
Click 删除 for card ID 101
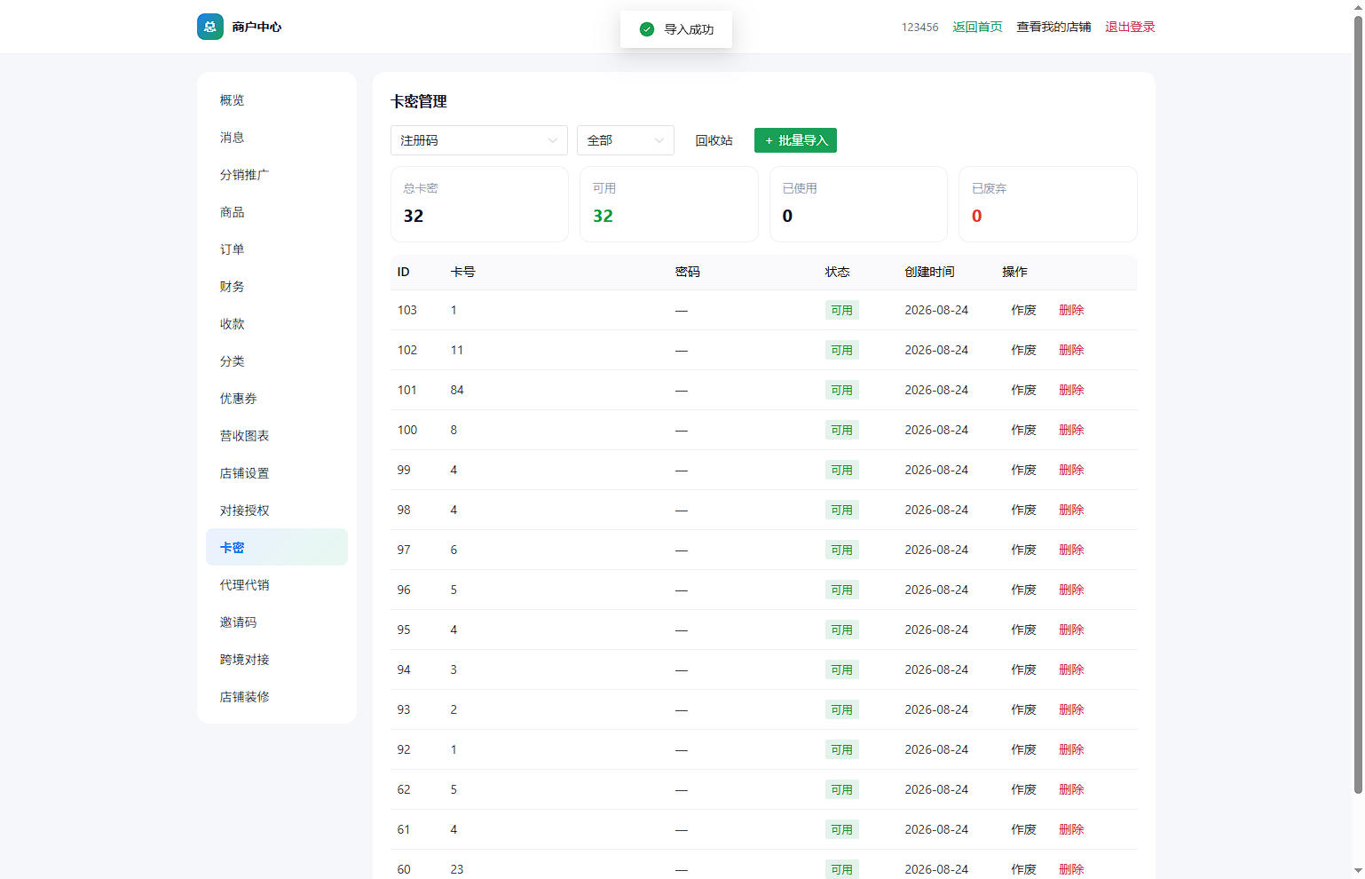pos(1071,390)
